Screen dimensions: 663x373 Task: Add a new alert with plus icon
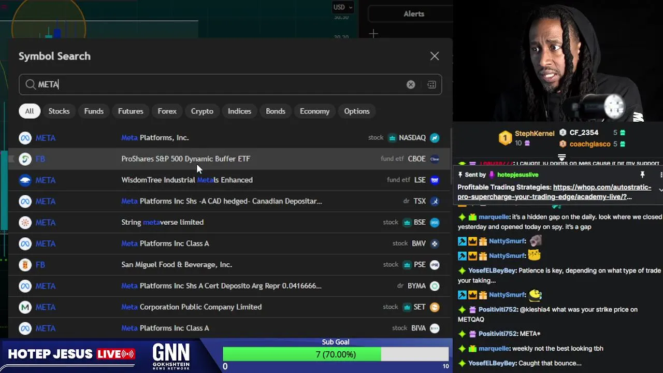click(373, 34)
